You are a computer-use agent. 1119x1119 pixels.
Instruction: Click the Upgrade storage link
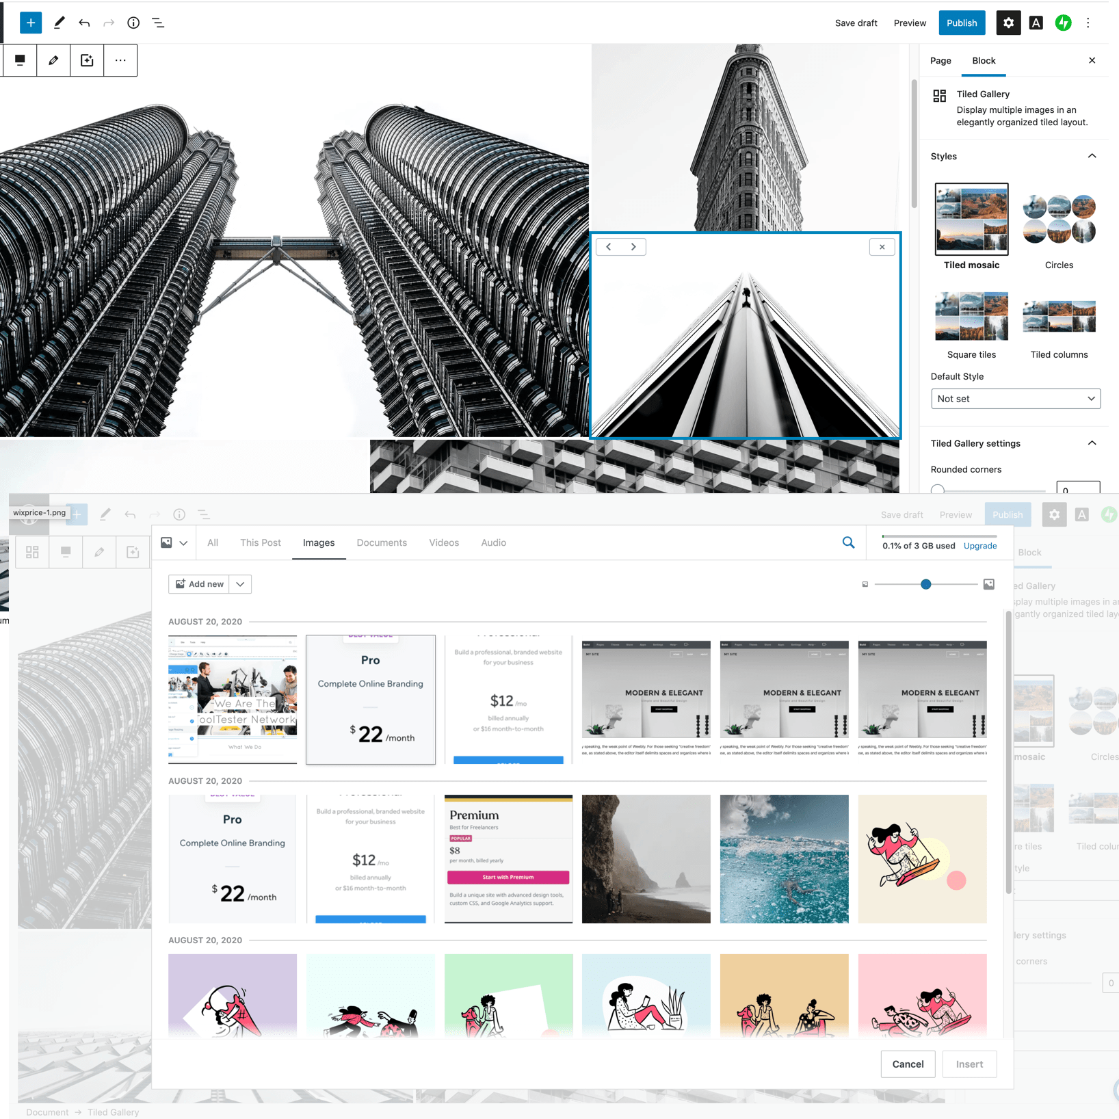tap(979, 546)
